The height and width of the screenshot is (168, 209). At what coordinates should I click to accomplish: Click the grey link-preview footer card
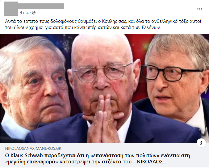(104, 155)
